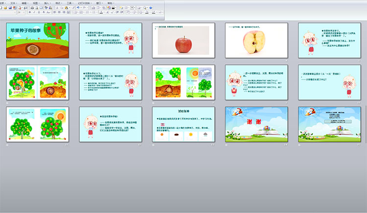Open the color mode dropdown arrow
The width and height of the screenshot is (367, 213).
coord(116,8)
